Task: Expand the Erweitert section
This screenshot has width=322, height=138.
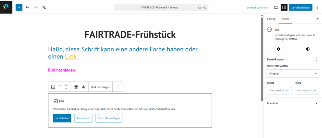Action: pos(293,103)
